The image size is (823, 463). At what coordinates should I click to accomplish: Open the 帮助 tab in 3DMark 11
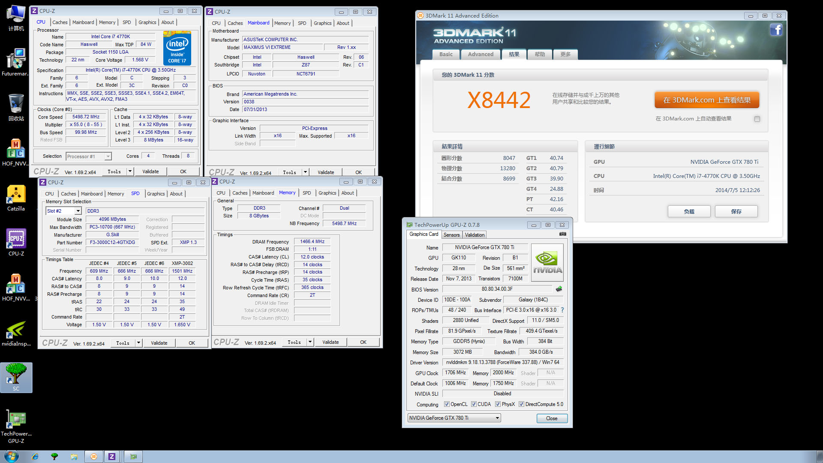pyautogui.click(x=540, y=54)
